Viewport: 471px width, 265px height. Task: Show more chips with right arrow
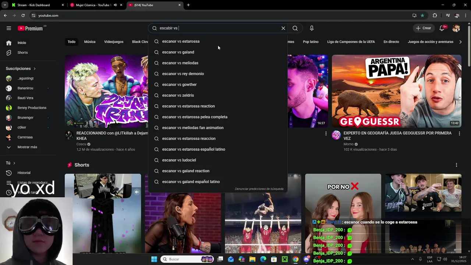coord(460,42)
